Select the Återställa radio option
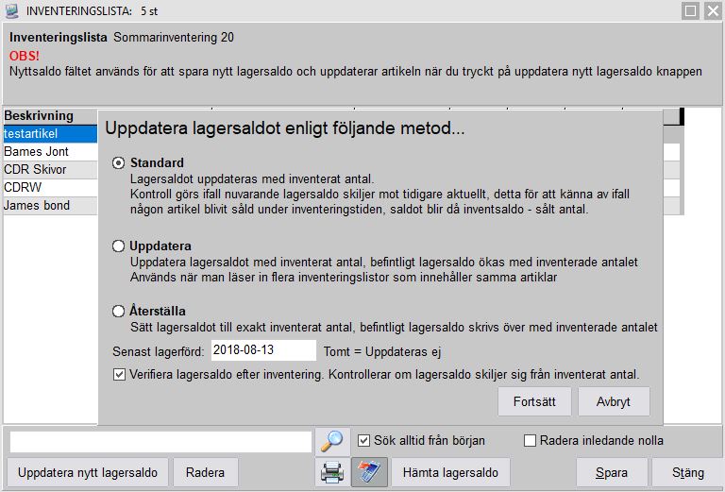Viewport: 725px width, 492px height. pos(119,311)
